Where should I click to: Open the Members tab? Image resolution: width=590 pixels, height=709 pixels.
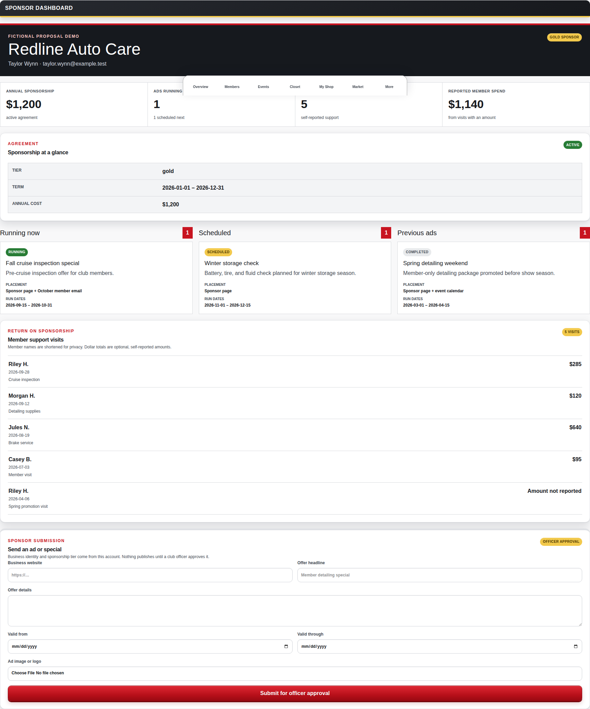[232, 87]
